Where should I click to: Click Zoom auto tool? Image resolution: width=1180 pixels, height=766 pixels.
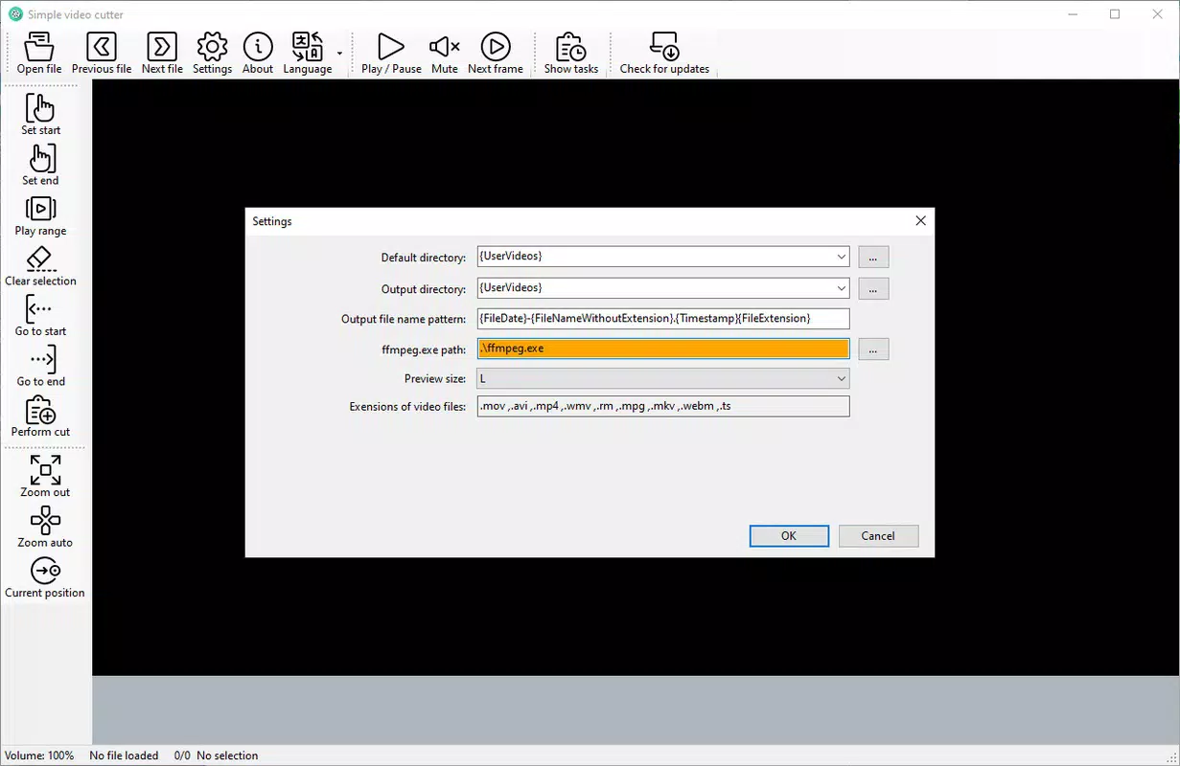[x=45, y=527]
